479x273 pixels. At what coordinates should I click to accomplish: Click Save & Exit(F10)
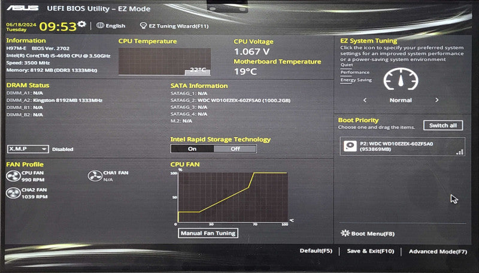pyautogui.click(x=371, y=251)
